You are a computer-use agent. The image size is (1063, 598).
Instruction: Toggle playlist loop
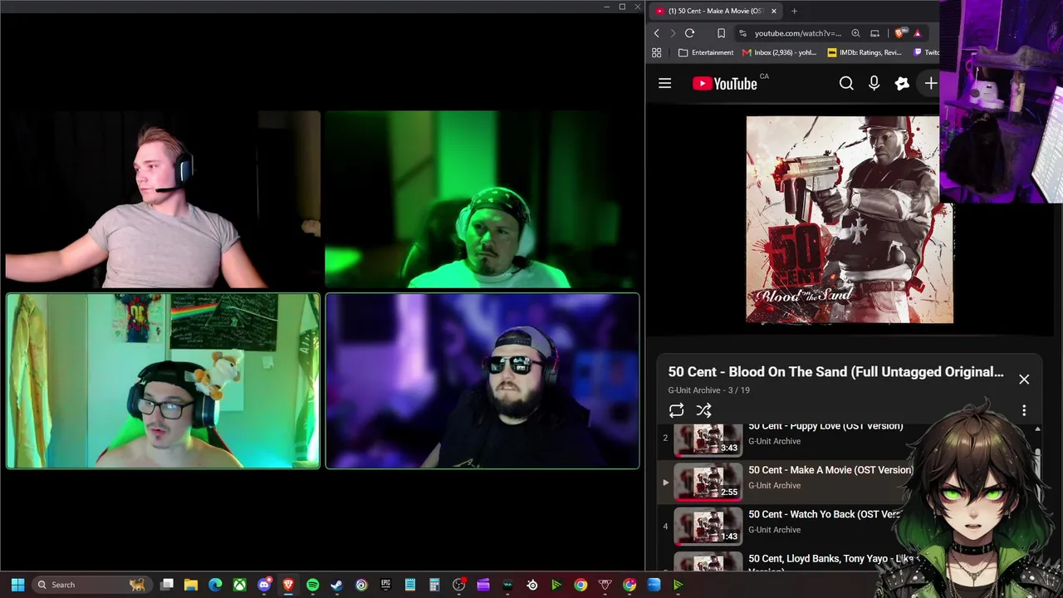676,410
